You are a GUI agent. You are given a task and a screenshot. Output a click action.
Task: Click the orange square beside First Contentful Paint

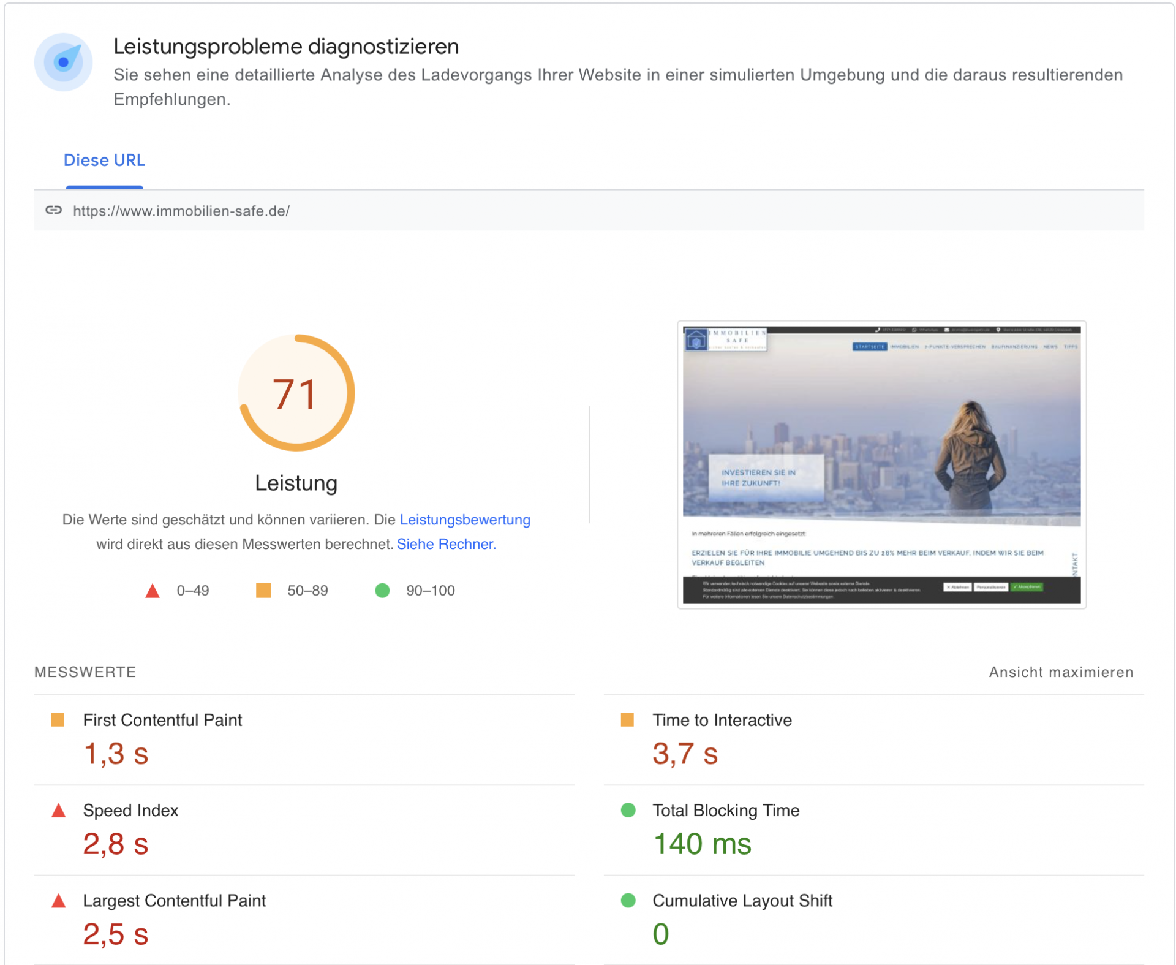(x=58, y=719)
